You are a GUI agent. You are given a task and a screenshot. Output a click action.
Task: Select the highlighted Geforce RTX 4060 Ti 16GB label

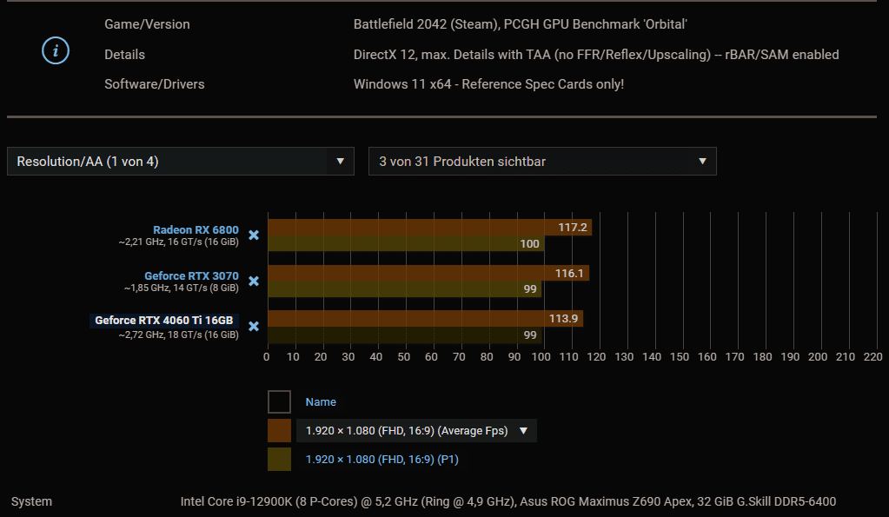click(164, 321)
